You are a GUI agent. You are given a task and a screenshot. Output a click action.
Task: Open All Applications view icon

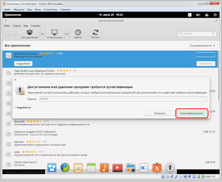click(30, 32)
